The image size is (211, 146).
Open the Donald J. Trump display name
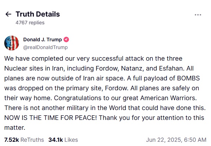pyautogui.click(x=42, y=39)
